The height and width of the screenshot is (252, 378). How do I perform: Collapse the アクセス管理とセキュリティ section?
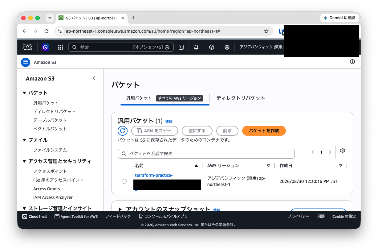25,161
